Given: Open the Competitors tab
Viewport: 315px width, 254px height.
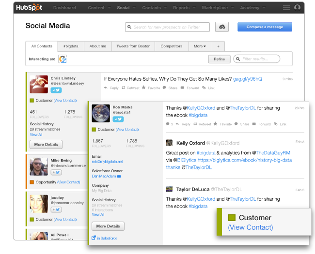Looking at the screenshot, I should [172, 46].
